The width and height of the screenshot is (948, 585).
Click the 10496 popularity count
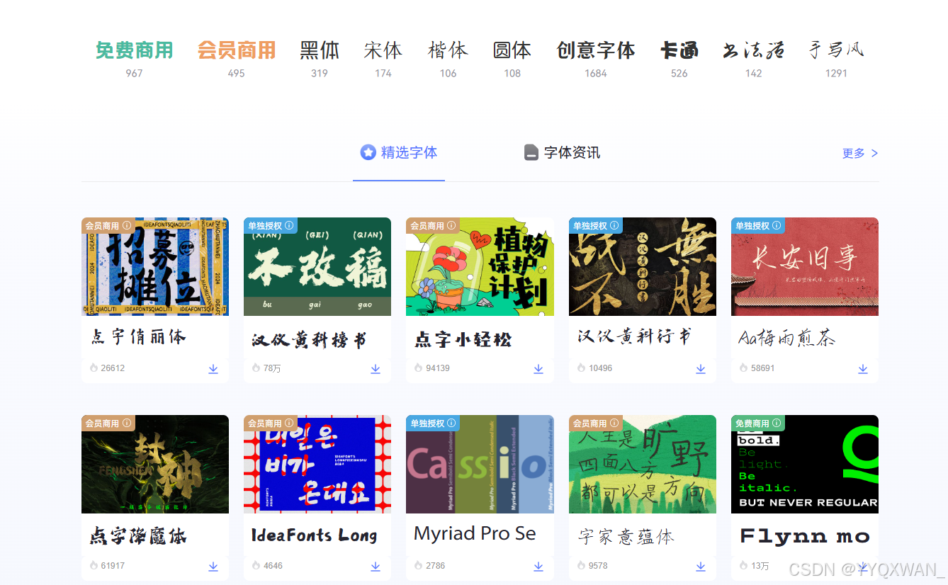tap(600, 368)
